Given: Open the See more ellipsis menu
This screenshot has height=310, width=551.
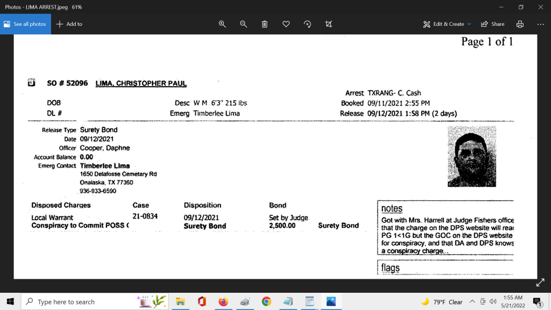Looking at the screenshot, I should [540, 24].
